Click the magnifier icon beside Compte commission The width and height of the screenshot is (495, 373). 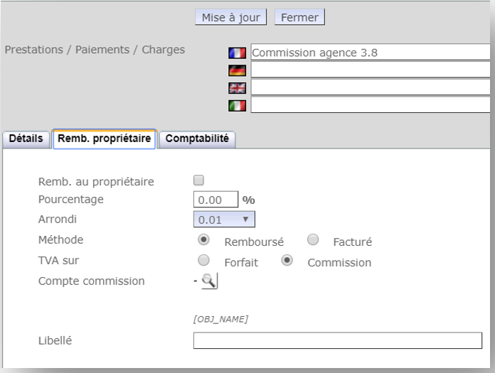click(208, 281)
